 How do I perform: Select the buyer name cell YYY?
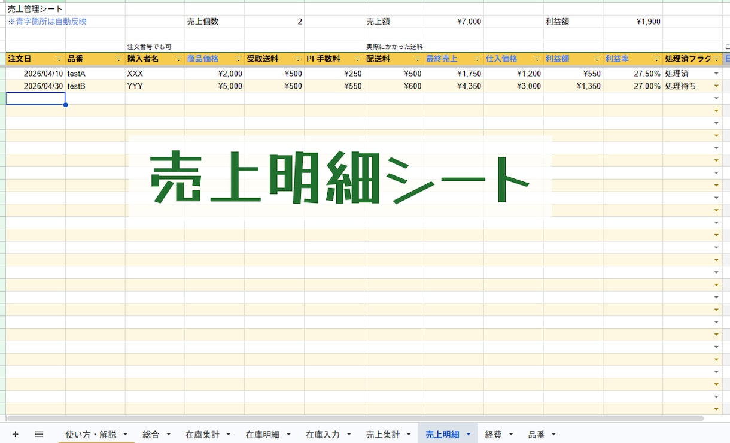click(155, 86)
